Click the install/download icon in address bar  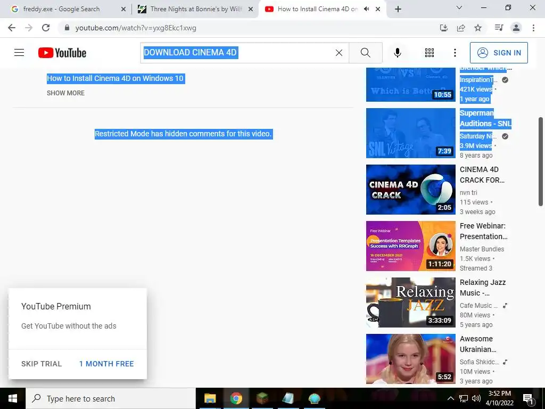coord(443,28)
